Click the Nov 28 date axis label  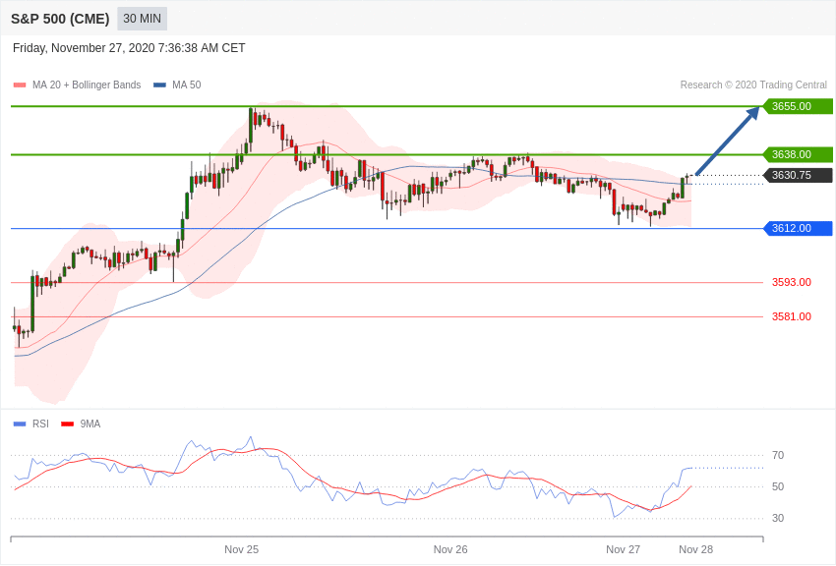point(695,549)
